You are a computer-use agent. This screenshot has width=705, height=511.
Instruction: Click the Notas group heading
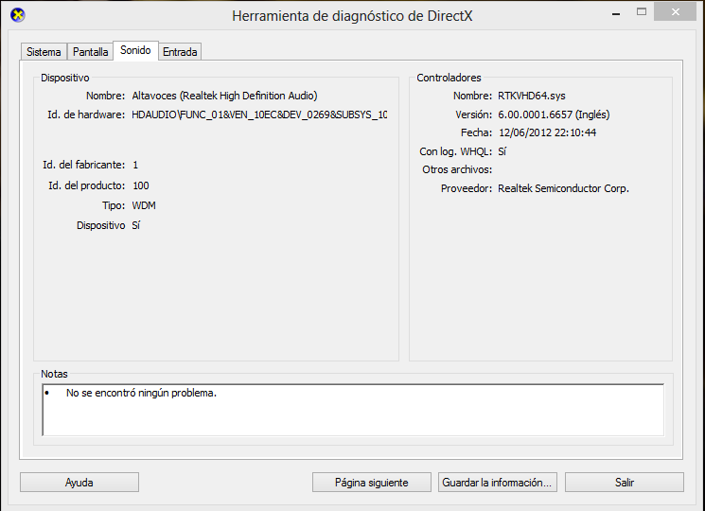(54, 374)
